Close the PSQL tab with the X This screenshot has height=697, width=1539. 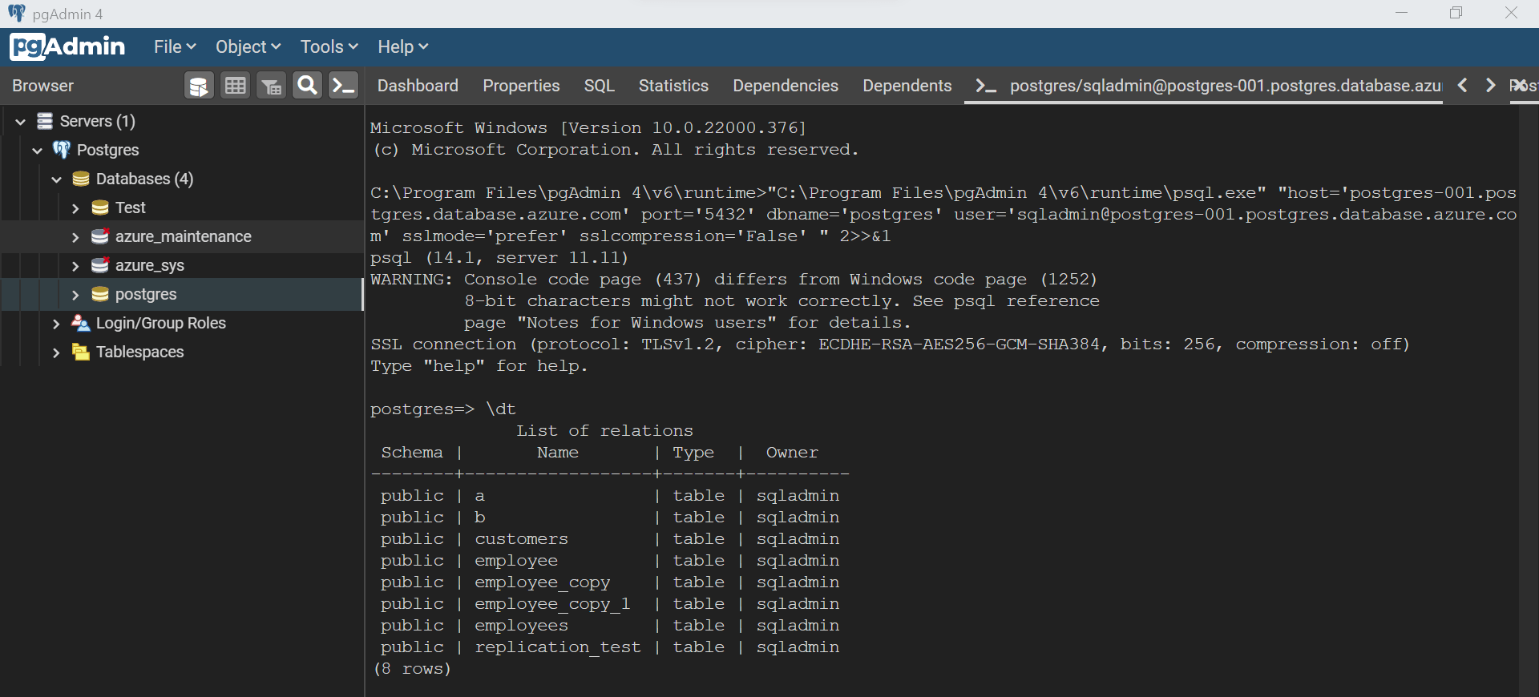pos(1519,85)
